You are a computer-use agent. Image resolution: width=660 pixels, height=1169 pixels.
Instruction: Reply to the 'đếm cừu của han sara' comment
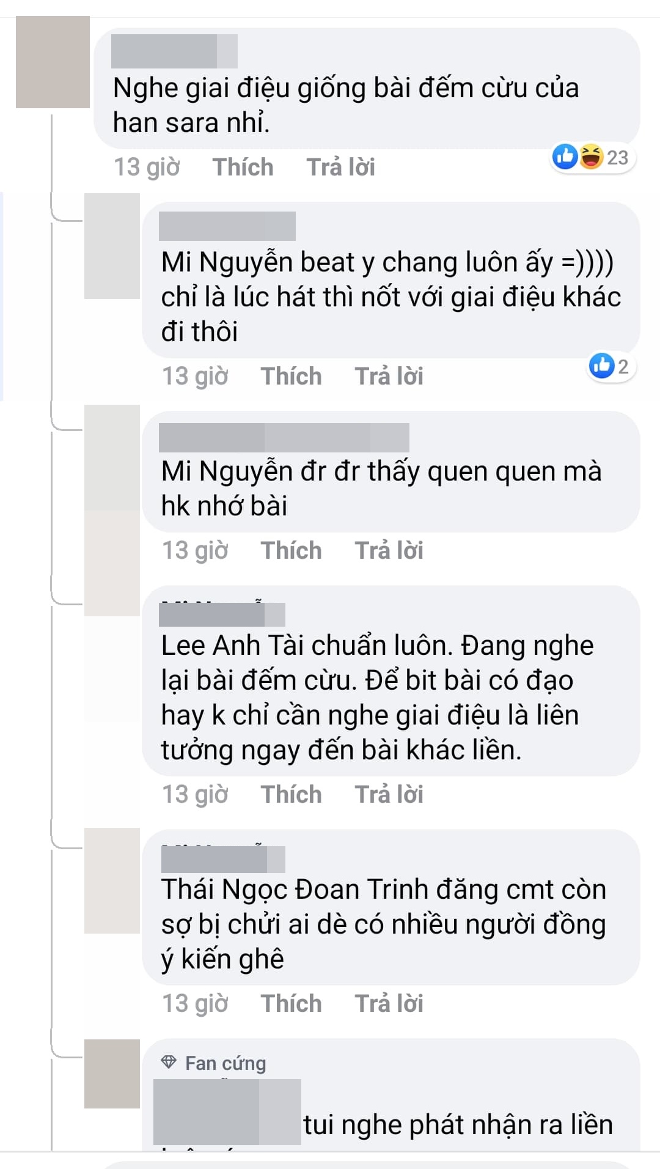(x=340, y=167)
